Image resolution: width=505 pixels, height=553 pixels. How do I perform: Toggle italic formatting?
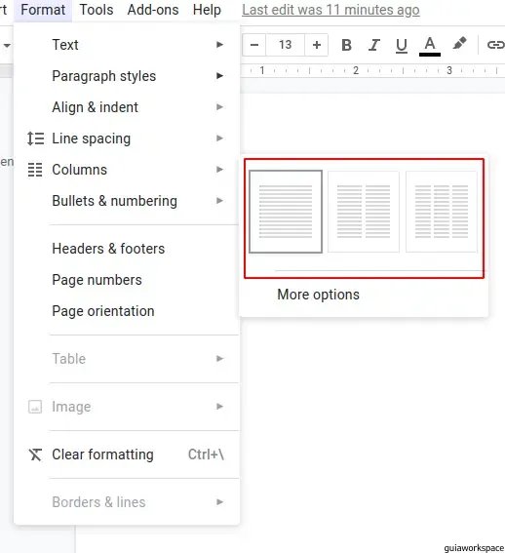tap(373, 45)
